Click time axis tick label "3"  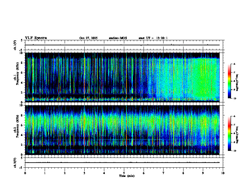point(84,173)
